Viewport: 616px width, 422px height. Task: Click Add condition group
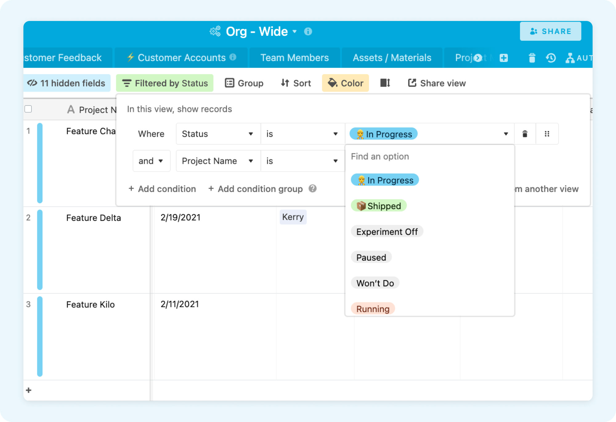pos(255,189)
